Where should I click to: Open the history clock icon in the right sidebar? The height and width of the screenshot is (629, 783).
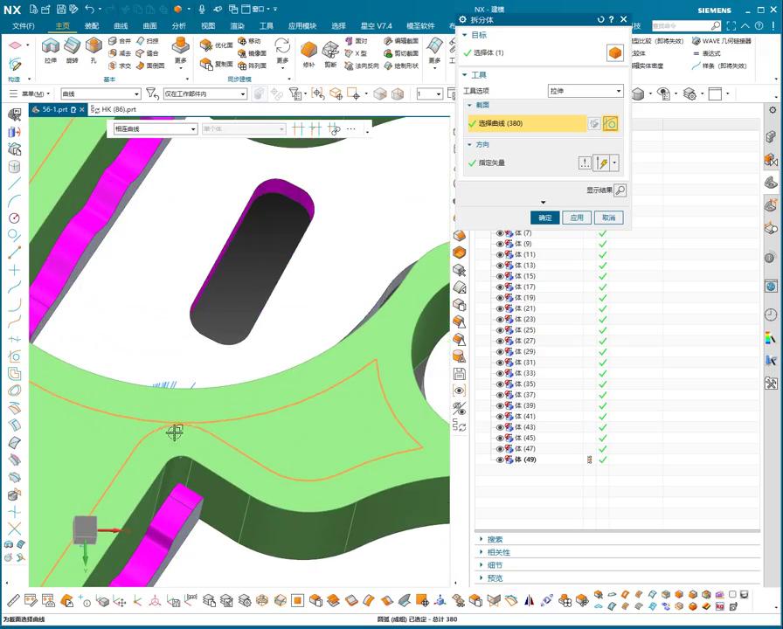point(771,314)
